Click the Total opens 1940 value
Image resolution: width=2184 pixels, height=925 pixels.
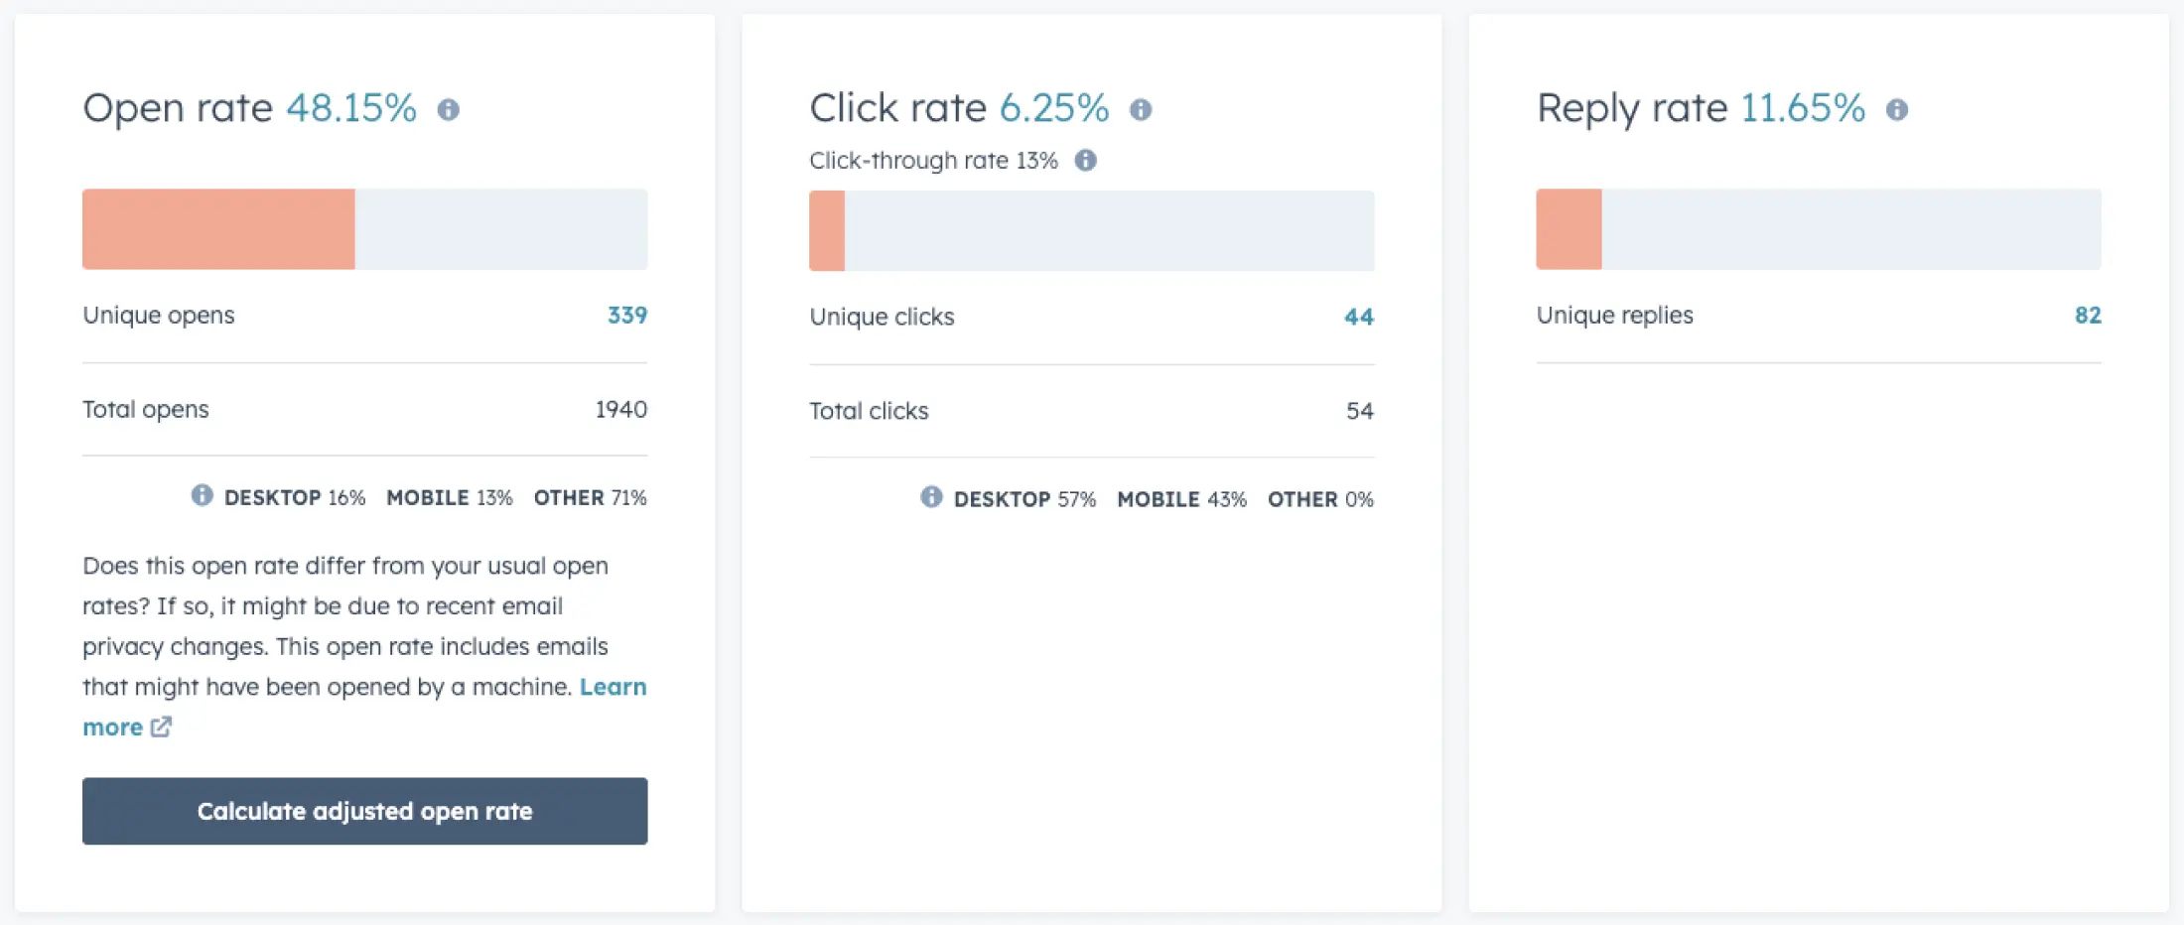coord(620,409)
